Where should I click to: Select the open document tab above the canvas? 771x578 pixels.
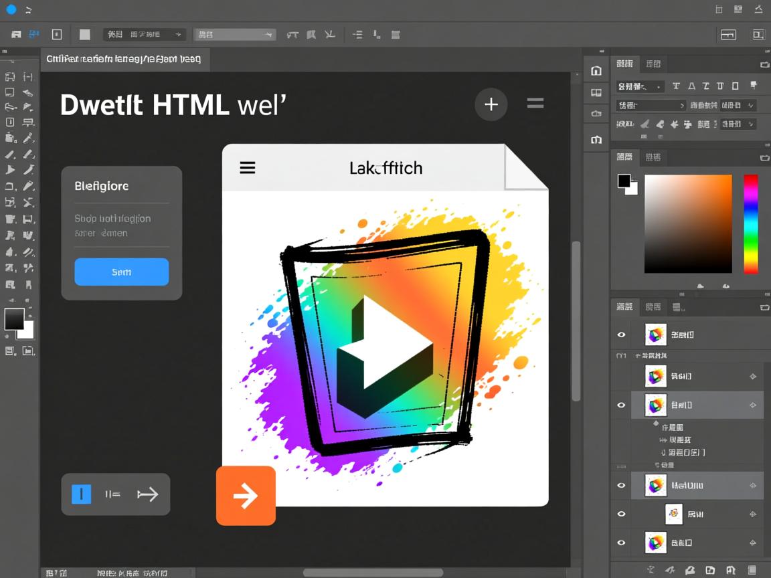point(124,60)
